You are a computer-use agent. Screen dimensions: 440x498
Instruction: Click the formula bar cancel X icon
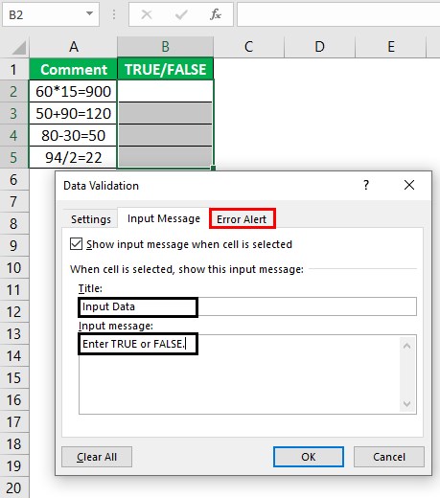[x=147, y=14]
